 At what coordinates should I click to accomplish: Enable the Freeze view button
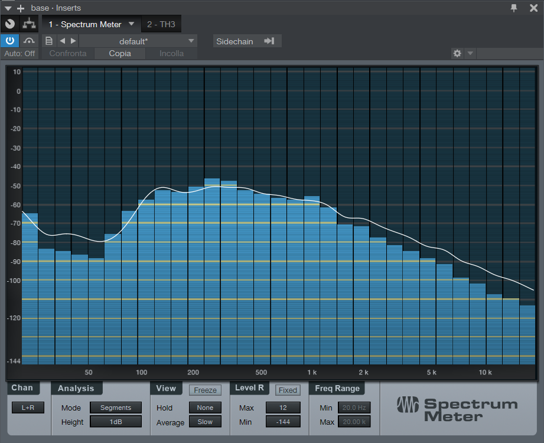205,390
